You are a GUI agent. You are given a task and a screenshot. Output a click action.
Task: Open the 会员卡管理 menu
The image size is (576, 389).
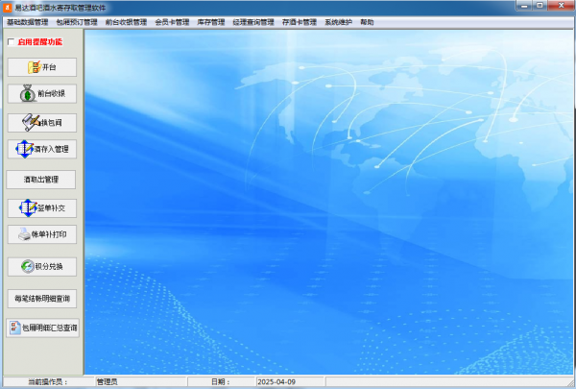(172, 22)
